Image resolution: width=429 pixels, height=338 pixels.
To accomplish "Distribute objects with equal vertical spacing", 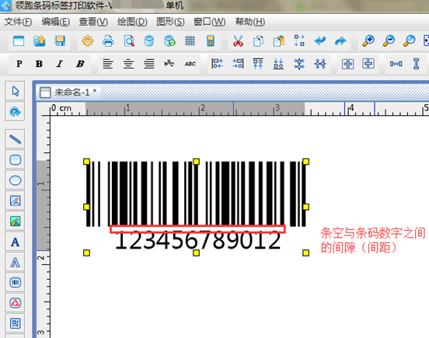I will (416, 64).
